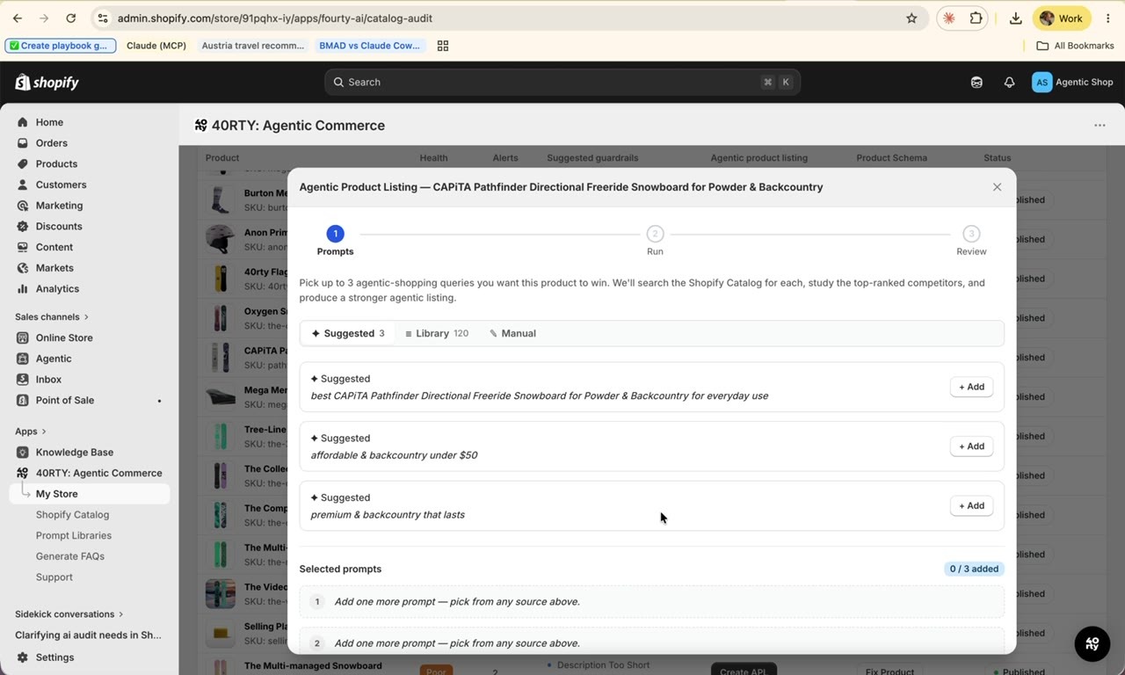The width and height of the screenshot is (1125, 675).
Task: Open Generate FAQs sidebar link
Action: [69, 556]
